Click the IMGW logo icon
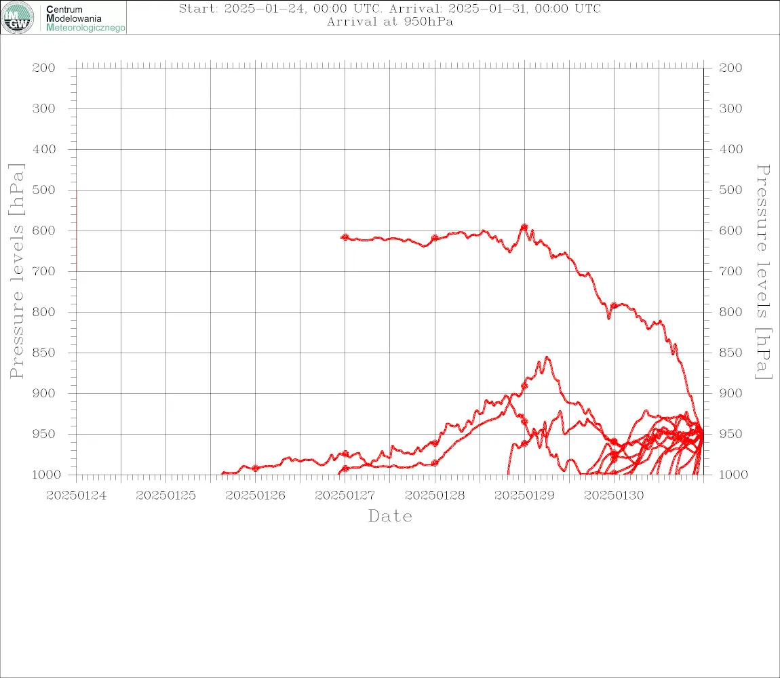Viewport: 780px width, 678px height. tap(18, 18)
